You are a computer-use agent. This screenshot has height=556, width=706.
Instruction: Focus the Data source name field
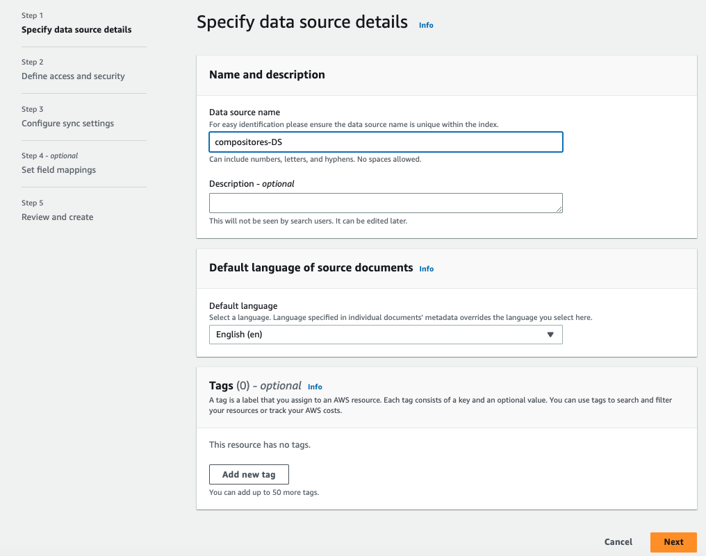click(x=386, y=142)
